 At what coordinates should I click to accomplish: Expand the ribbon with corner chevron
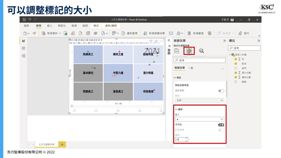259,36
